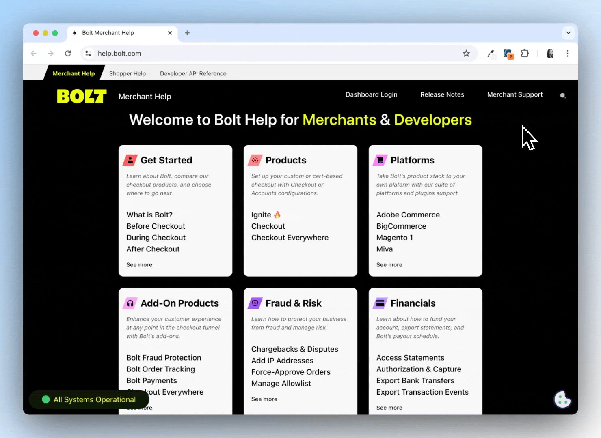
Task: Open the cookie preferences icon
Action: pos(562,399)
